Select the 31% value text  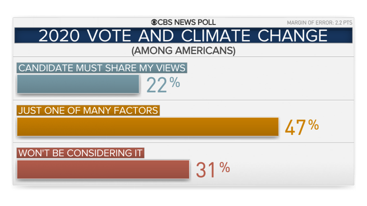click(213, 170)
